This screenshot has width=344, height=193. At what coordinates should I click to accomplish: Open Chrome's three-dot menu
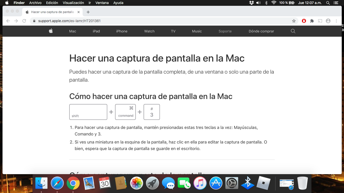[336, 21]
